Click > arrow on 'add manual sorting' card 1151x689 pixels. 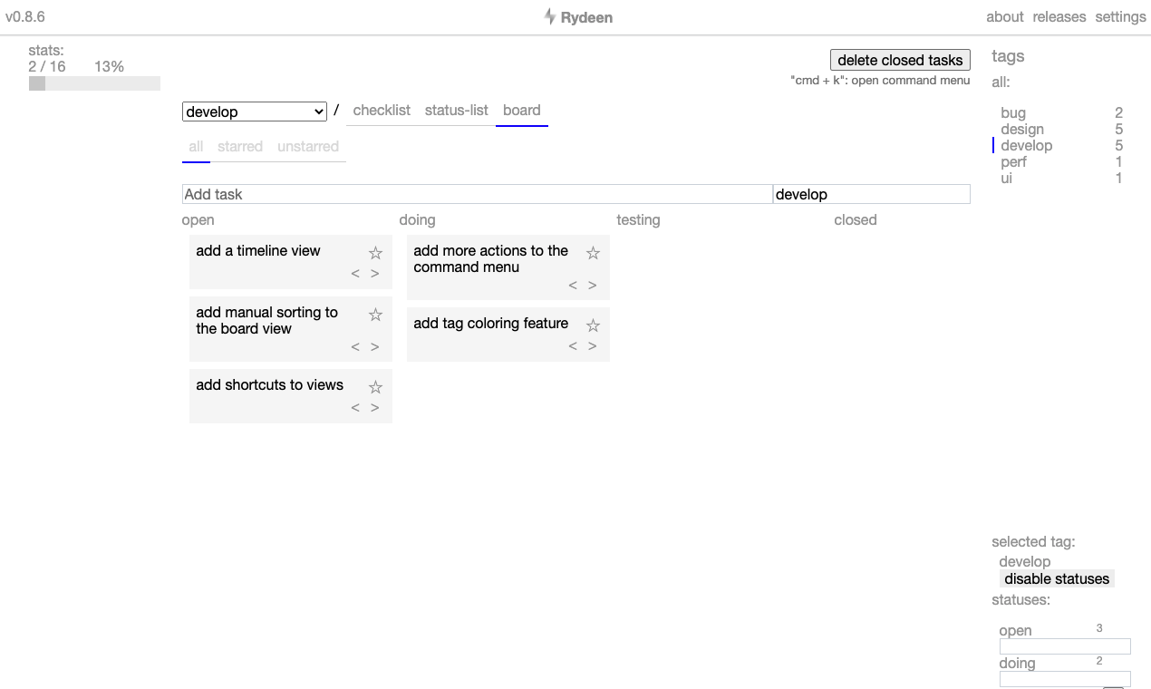(x=374, y=346)
